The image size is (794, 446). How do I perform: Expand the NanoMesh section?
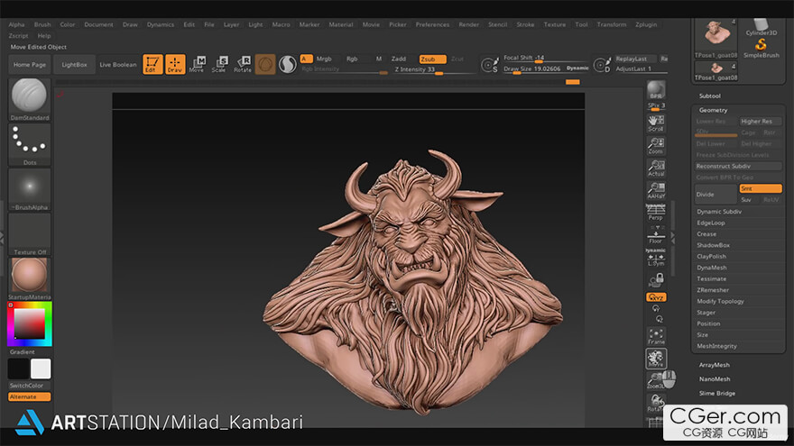coord(715,379)
